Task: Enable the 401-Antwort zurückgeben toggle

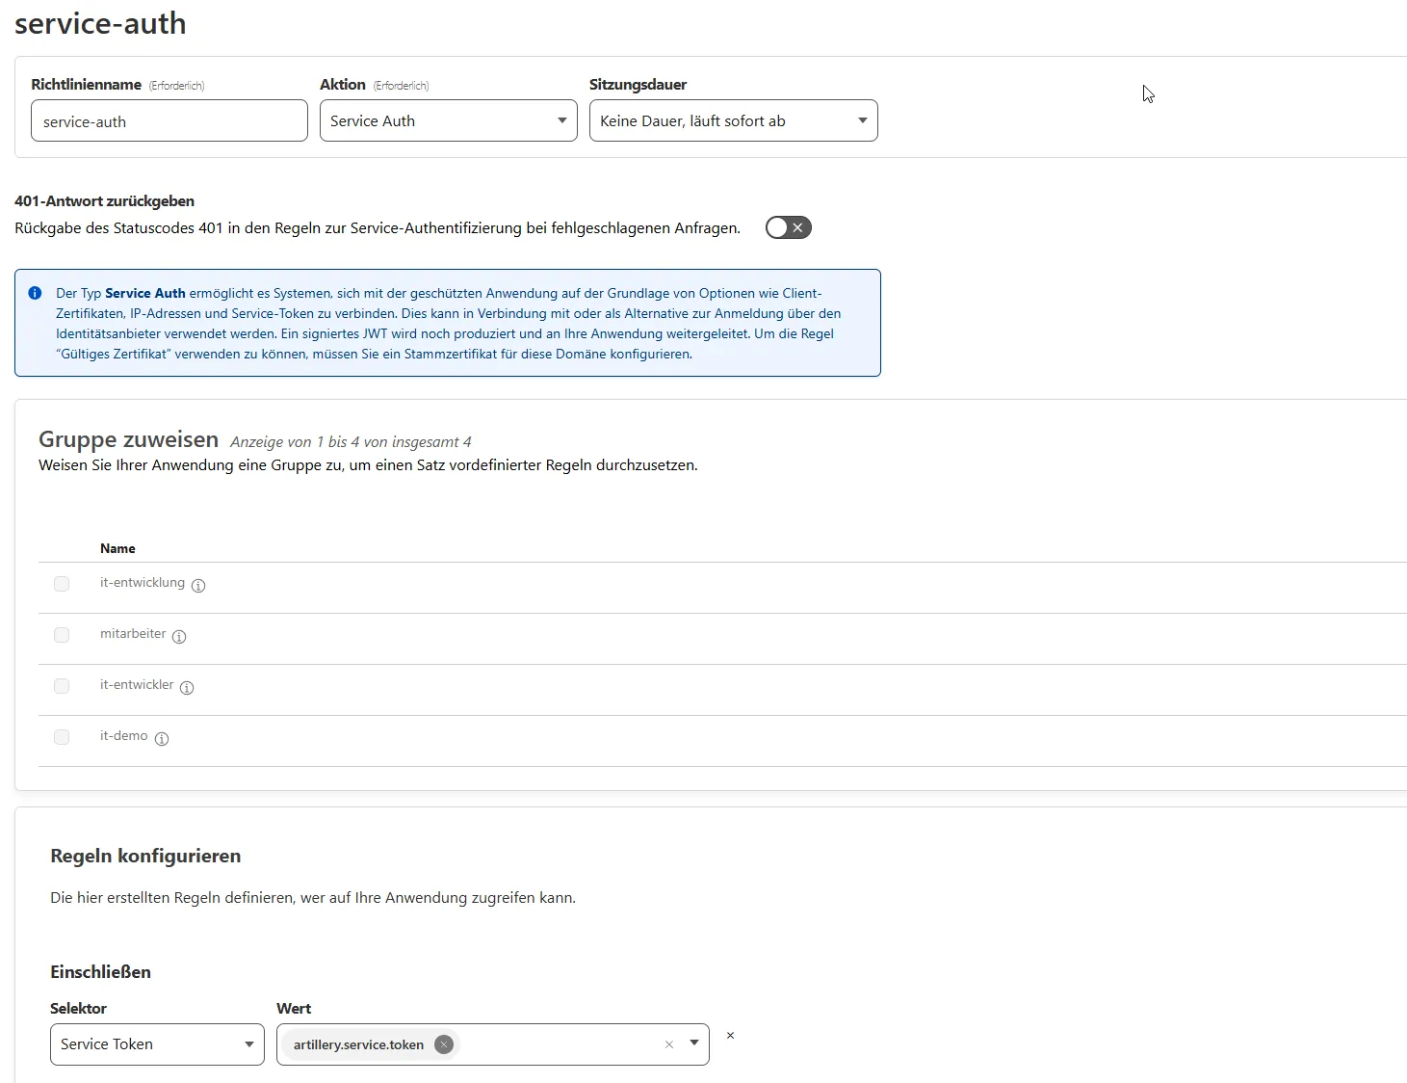Action: pyautogui.click(x=788, y=228)
